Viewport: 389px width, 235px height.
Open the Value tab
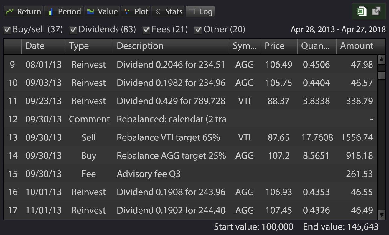[x=102, y=12]
